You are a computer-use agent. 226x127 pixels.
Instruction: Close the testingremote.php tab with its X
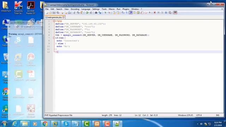[x=64, y=17]
